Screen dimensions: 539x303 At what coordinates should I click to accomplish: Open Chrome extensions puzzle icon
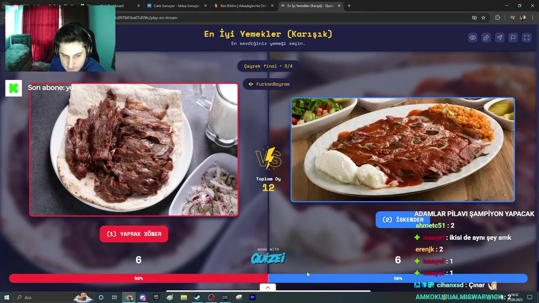coord(498,18)
